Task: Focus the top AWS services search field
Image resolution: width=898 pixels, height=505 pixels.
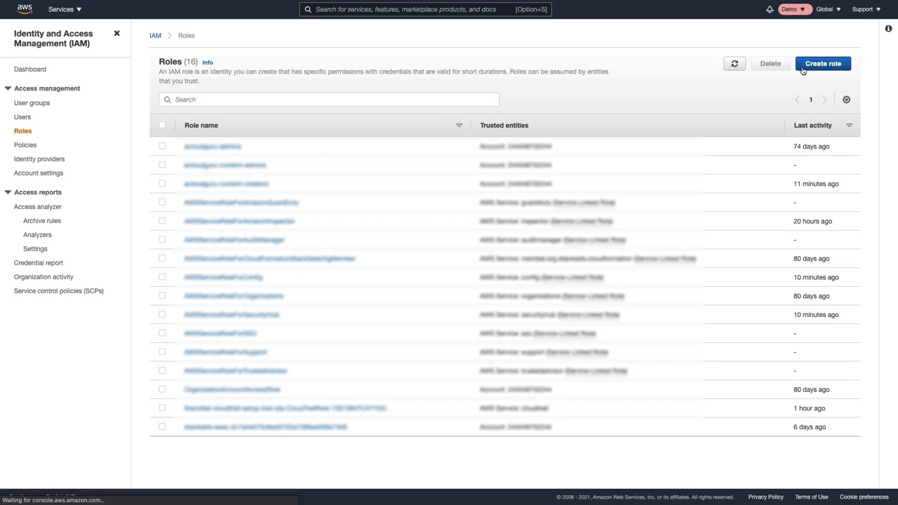Action: coord(425,9)
